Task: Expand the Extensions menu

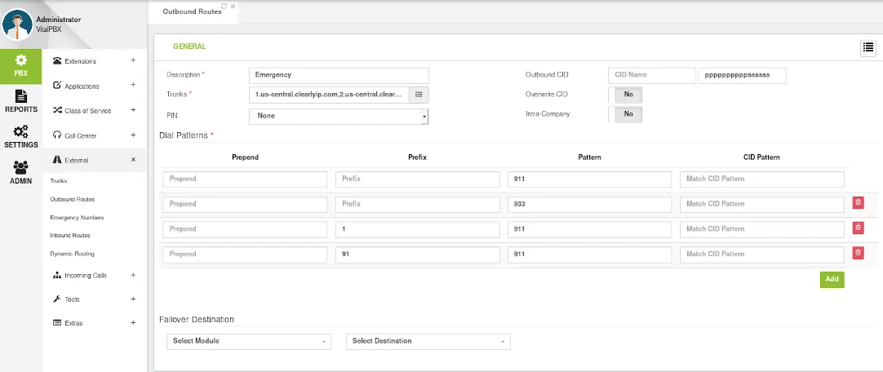Action: pos(133,60)
